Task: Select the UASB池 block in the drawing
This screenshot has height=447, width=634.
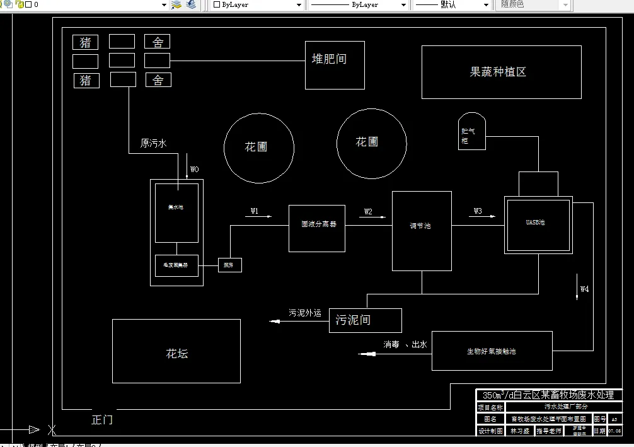Action: click(x=538, y=226)
